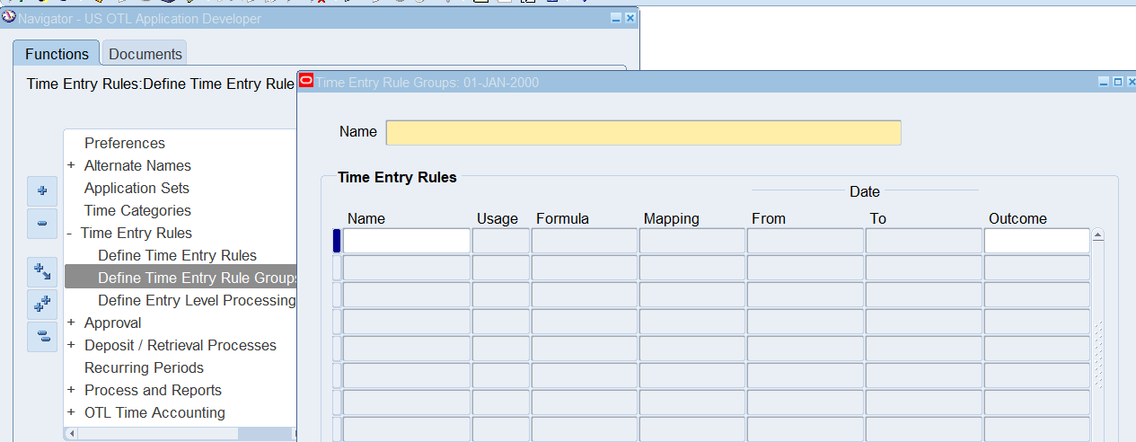This screenshot has width=1136, height=442.
Task: Expand the Deposit / Retrieval Processes node
Action: tap(71, 345)
